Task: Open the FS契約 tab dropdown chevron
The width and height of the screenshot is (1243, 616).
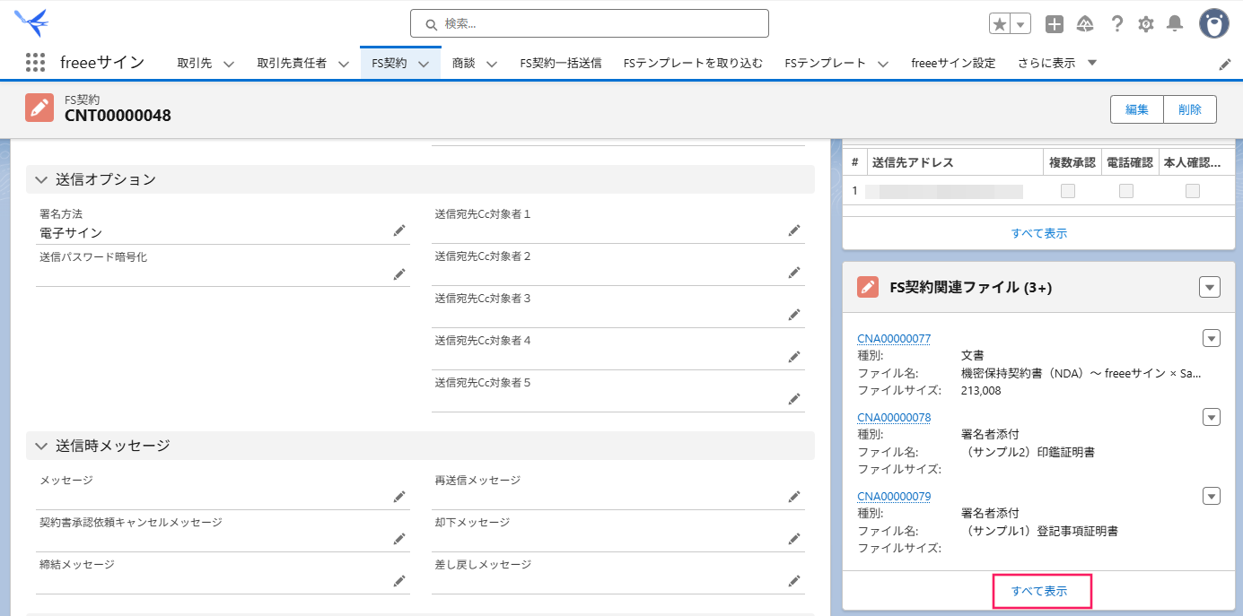Action: pyautogui.click(x=424, y=64)
